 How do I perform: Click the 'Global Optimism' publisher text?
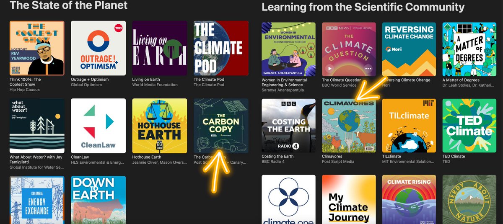click(86, 85)
